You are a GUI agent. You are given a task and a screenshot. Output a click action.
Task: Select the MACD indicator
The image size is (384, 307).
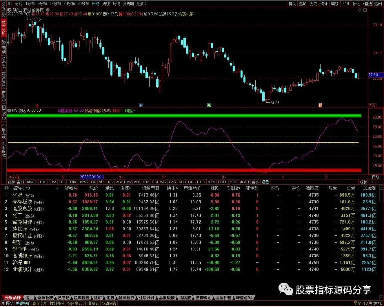pos(32,182)
